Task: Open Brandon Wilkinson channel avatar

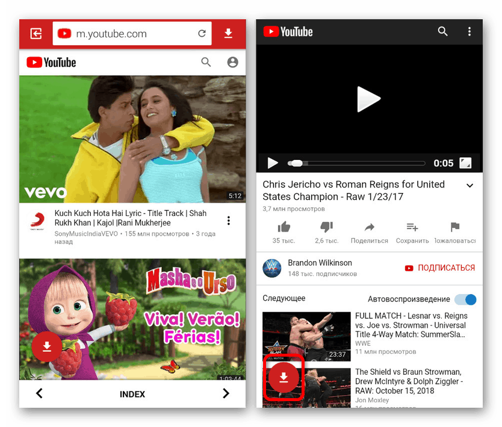Action: pos(272,268)
